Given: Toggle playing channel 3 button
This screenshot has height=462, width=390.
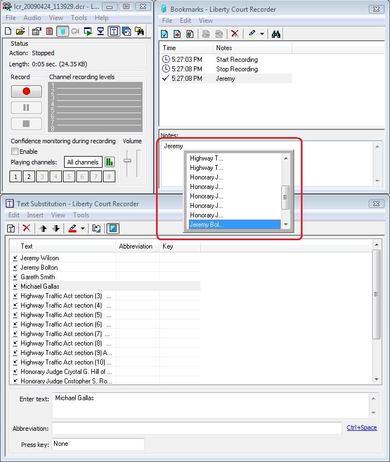Looking at the screenshot, I should click(x=42, y=177).
